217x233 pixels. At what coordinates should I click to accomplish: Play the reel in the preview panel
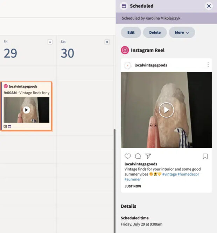pyautogui.click(x=166, y=110)
